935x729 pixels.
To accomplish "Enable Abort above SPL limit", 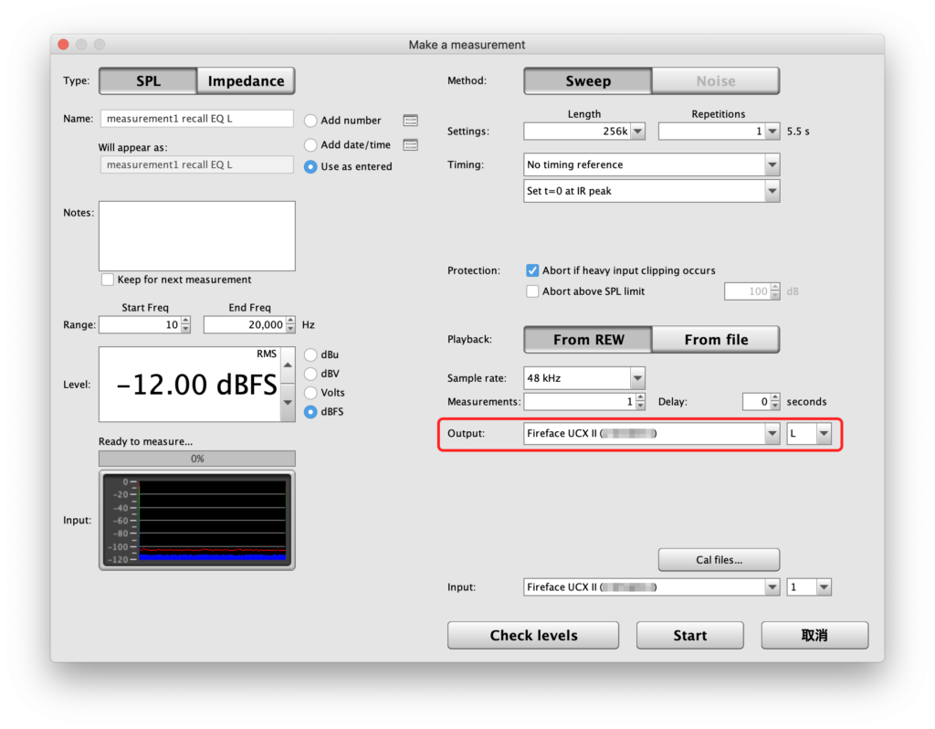I will (x=533, y=291).
